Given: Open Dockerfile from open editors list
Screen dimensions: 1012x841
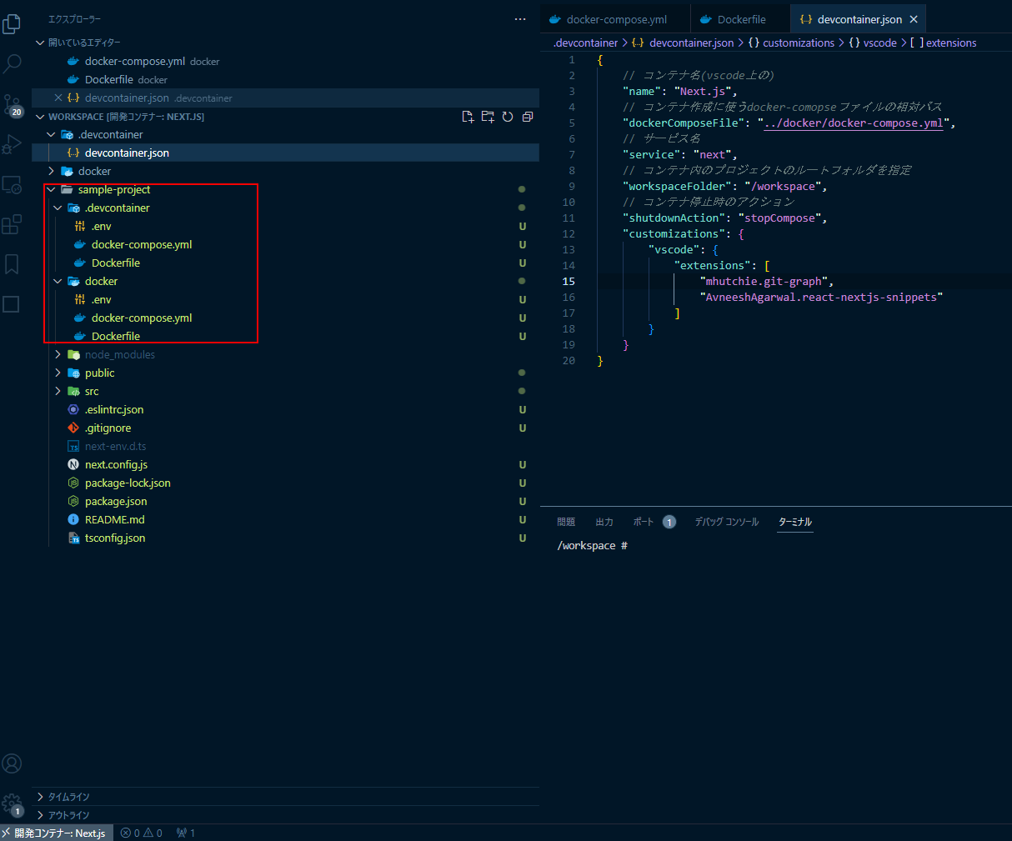Looking at the screenshot, I should pyautogui.click(x=286, y=79).
